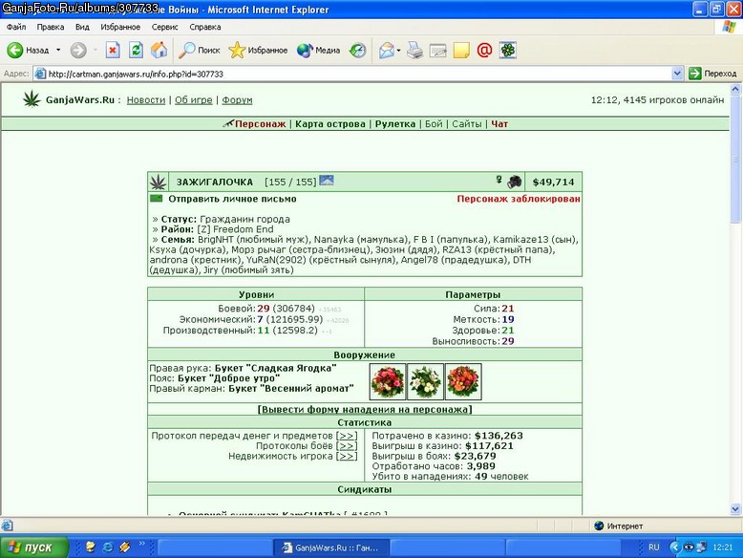Click the green ICQ flower icon
The height and width of the screenshot is (558, 743).
(507, 50)
